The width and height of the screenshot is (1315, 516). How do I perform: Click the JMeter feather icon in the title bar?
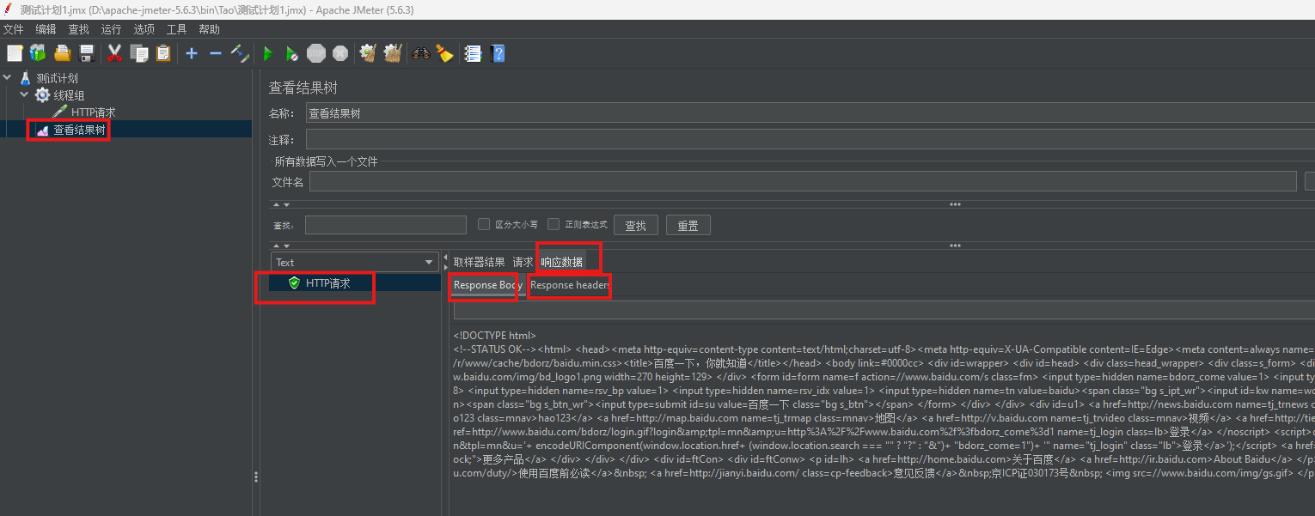[9, 9]
